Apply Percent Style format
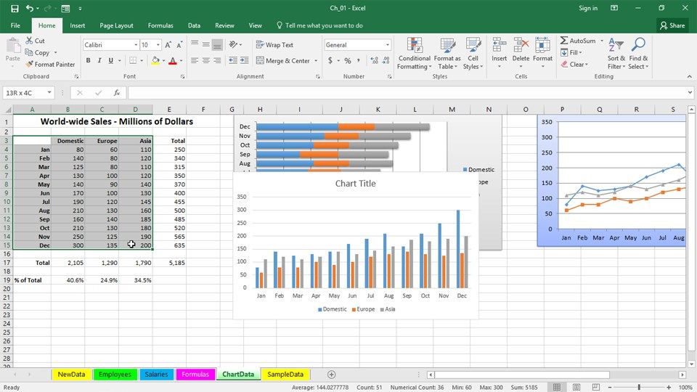 (x=348, y=60)
